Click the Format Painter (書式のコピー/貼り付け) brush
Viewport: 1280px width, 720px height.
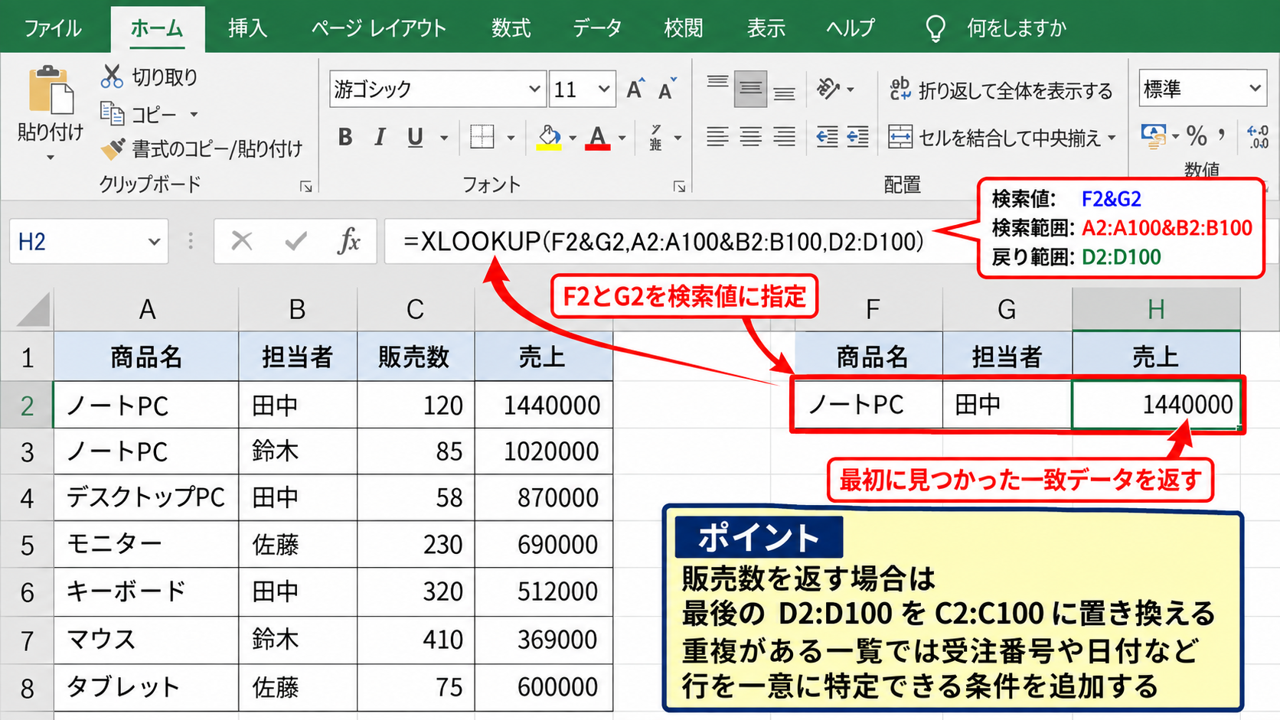coord(113,148)
